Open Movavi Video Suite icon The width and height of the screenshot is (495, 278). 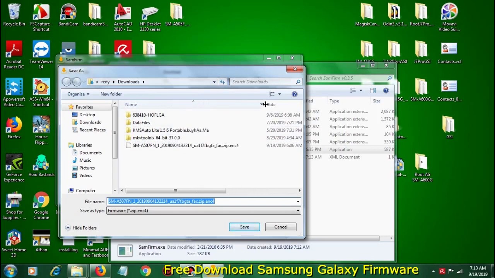(x=449, y=17)
